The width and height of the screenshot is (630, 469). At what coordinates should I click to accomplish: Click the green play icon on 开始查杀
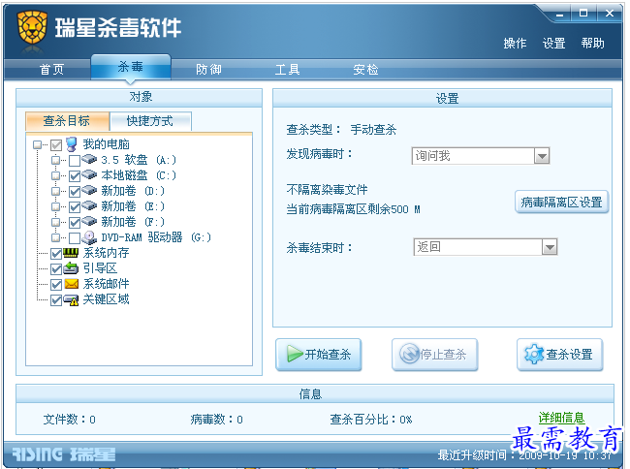pos(295,354)
